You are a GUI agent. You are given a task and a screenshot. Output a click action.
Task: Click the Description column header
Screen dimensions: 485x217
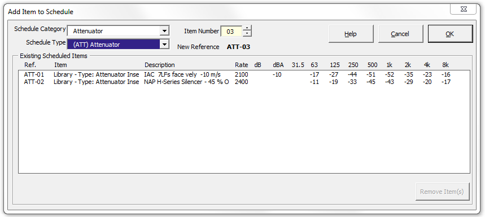click(x=160, y=65)
